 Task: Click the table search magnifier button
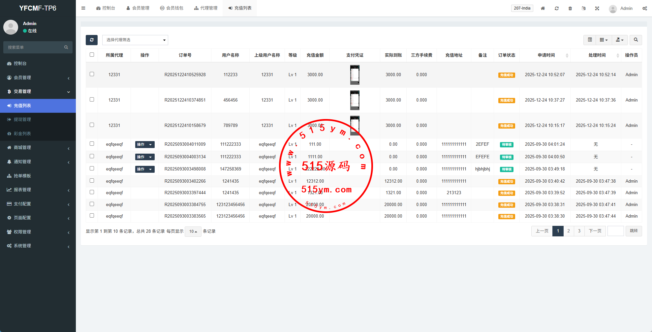636,40
